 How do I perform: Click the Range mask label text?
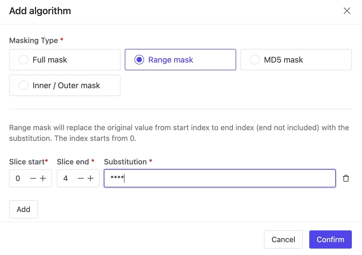(x=171, y=60)
